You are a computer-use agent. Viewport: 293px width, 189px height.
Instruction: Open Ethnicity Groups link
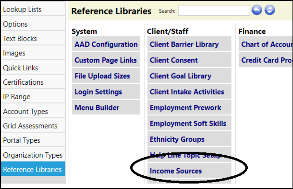(x=189, y=139)
